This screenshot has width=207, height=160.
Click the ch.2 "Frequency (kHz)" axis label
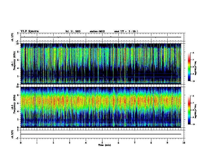(x=14, y=104)
